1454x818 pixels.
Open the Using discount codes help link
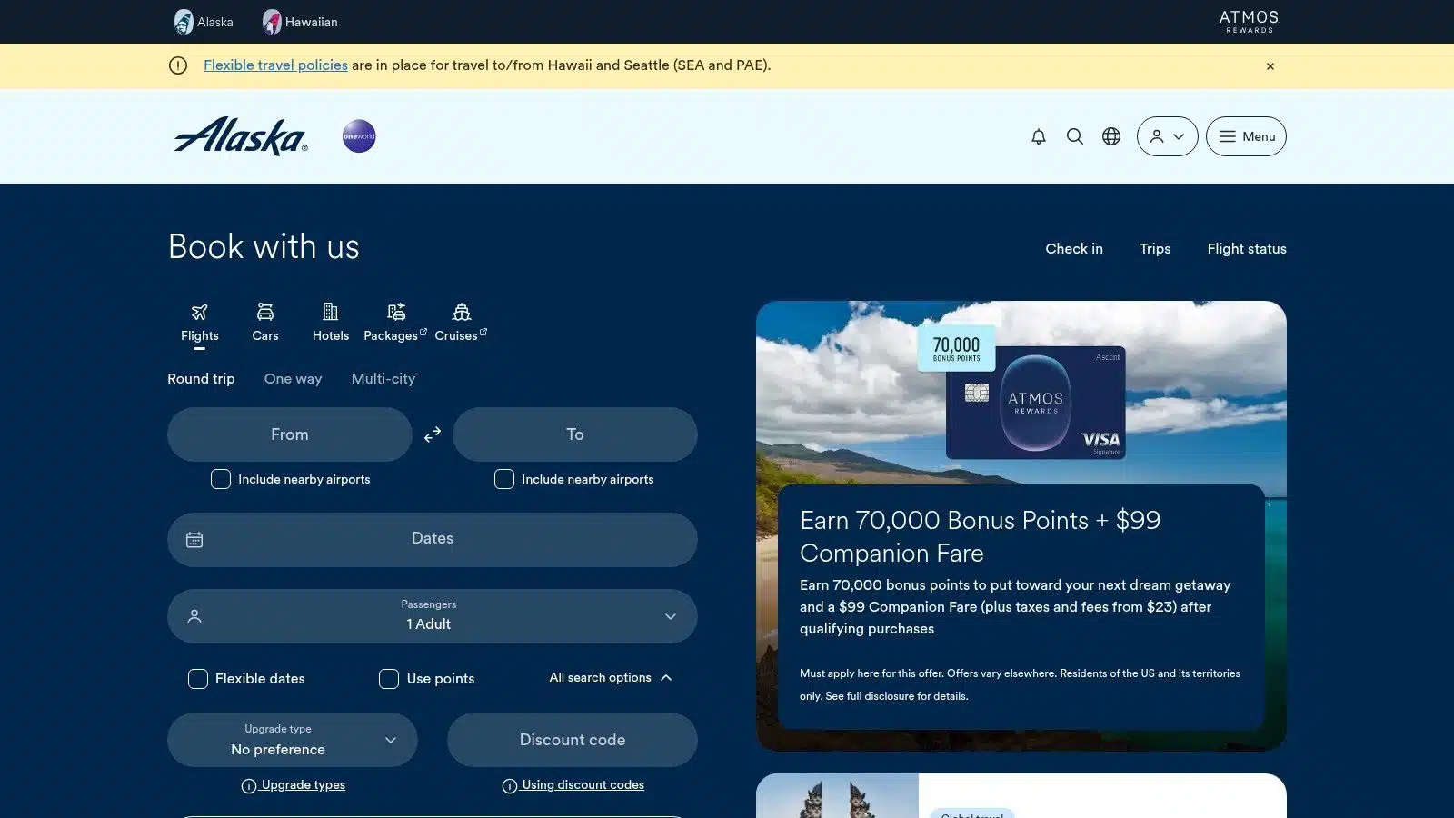click(x=583, y=785)
